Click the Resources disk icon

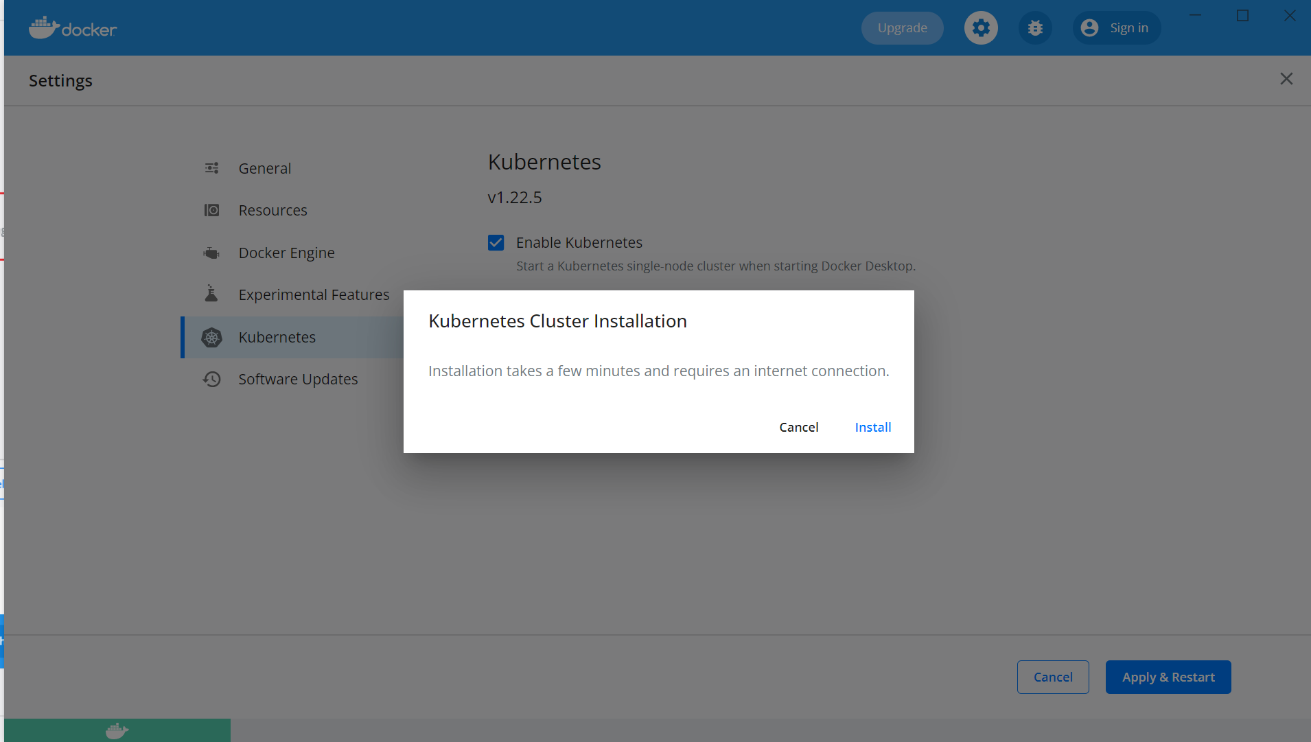(x=211, y=210)
